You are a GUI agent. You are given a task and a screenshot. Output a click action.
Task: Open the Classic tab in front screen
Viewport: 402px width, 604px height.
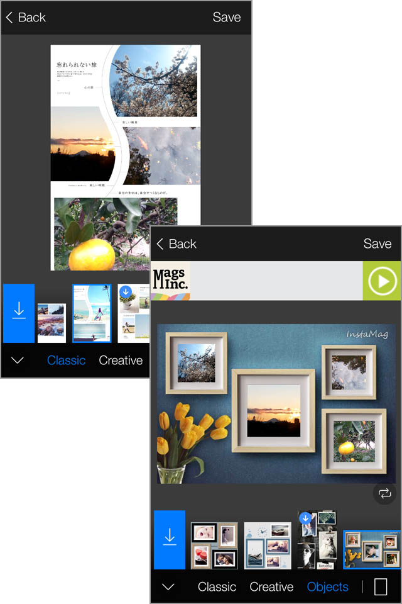[217, 586]
